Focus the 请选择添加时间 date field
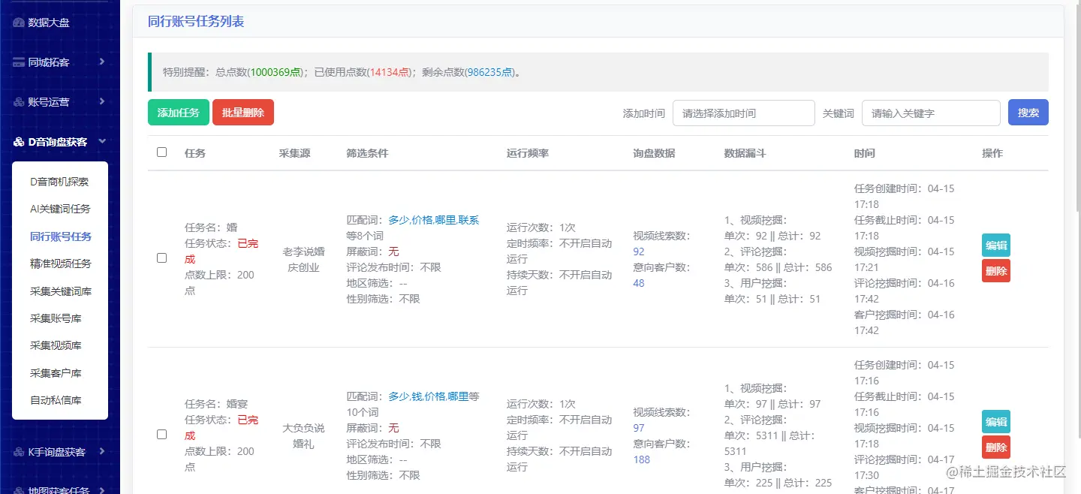 pos(744,113)
